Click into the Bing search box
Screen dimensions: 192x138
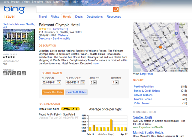tap(75, 9)
